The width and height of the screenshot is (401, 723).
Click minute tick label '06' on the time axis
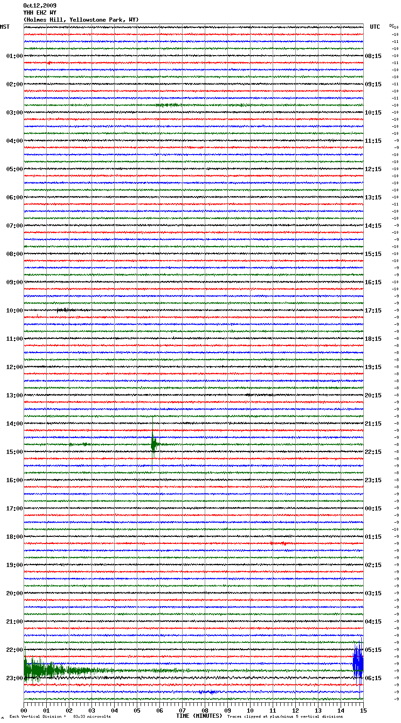[x=159, y=710]
